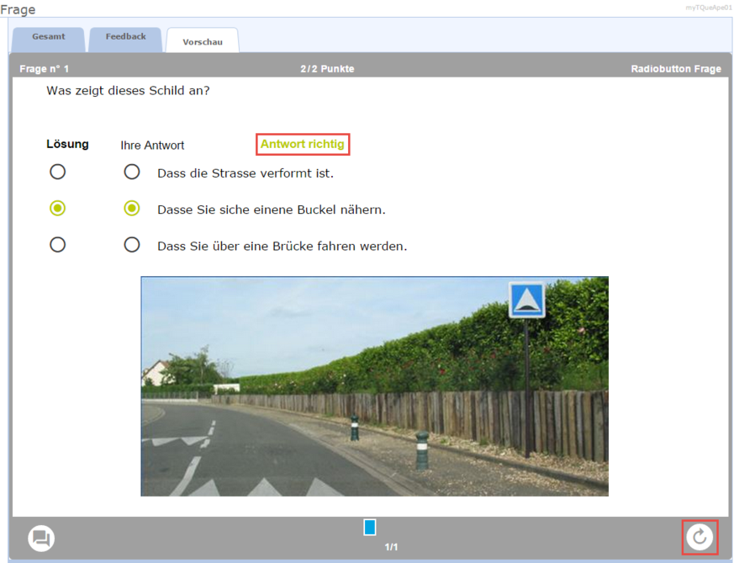Click the 'Antwort richtig' result label

302,145
